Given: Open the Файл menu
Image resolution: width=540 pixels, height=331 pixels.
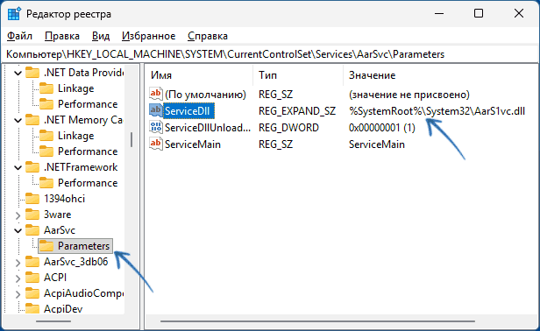Looking at the screenshot, I should [x=19, y=36].
